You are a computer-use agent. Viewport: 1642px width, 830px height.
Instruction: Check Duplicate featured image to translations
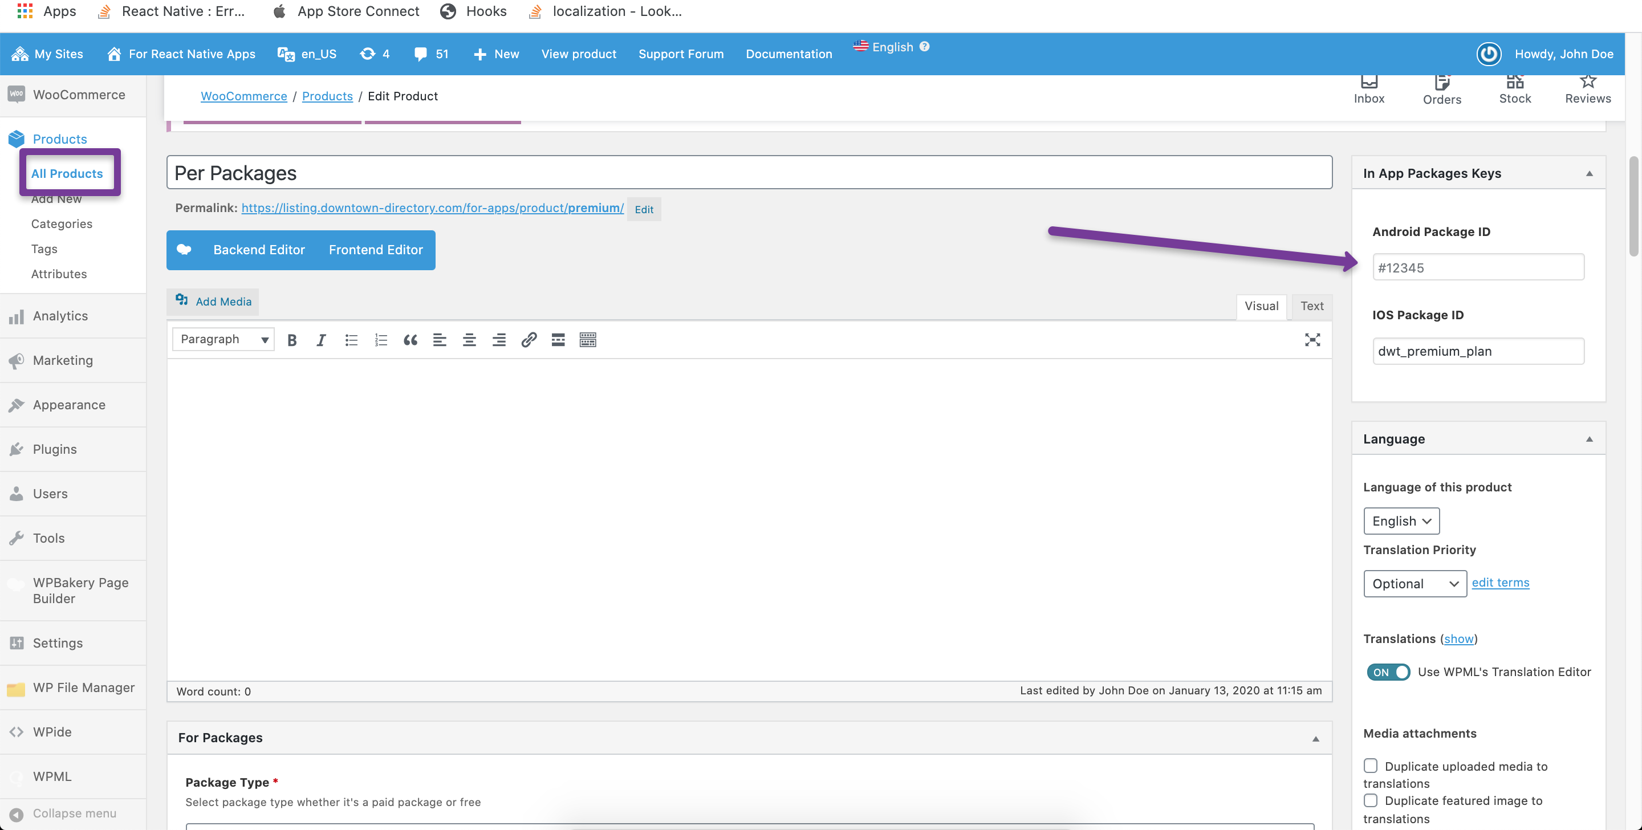click(x=1371, y=801)
